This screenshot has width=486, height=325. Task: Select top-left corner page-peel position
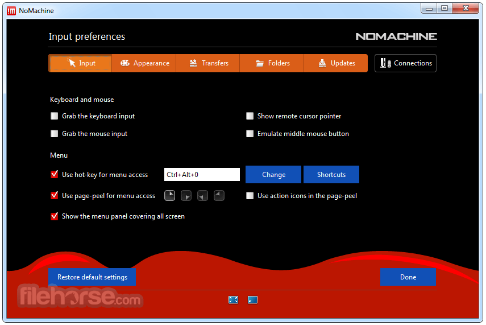pyautogui.click(x=219, y=196)
